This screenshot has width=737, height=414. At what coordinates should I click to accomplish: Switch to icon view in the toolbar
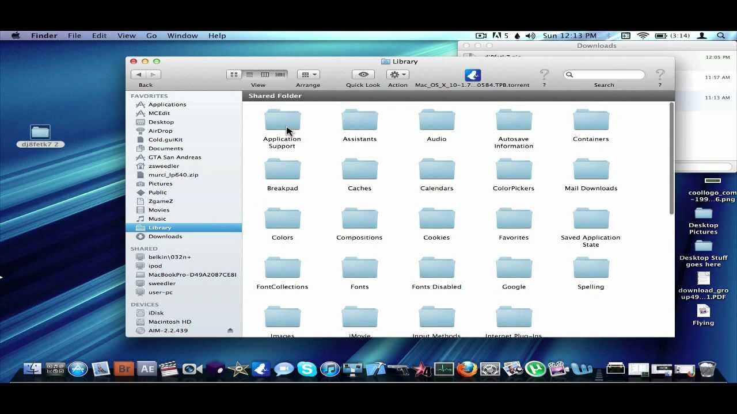tap(234, 74)
